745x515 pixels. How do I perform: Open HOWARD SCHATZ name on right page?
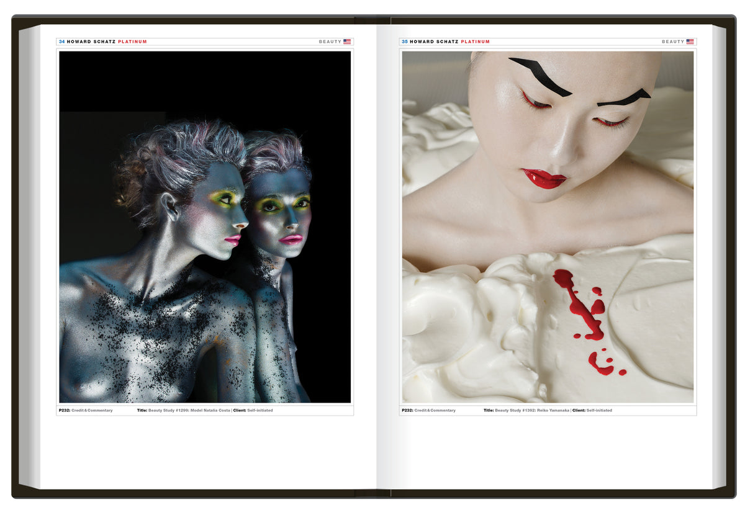coord(434,42)
